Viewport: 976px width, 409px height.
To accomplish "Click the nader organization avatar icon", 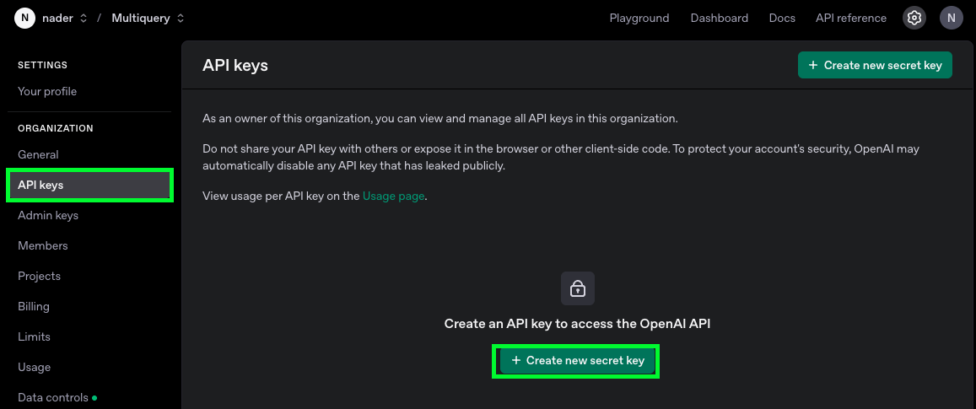I will pyautogui.click(x=25, y=18).
